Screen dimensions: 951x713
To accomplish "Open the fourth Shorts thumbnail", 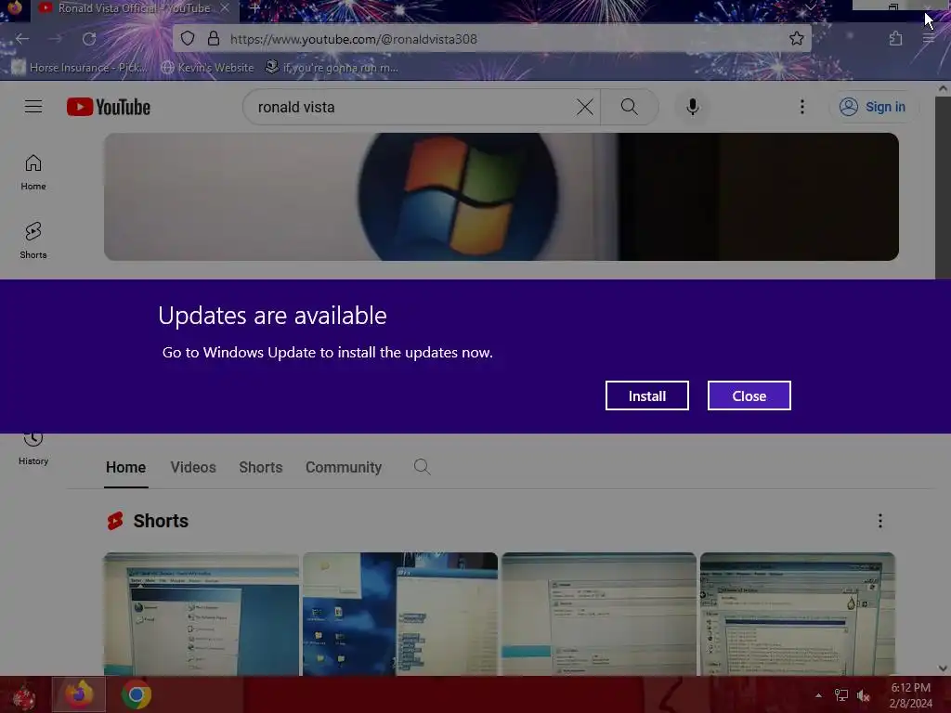I will [798, 614].
